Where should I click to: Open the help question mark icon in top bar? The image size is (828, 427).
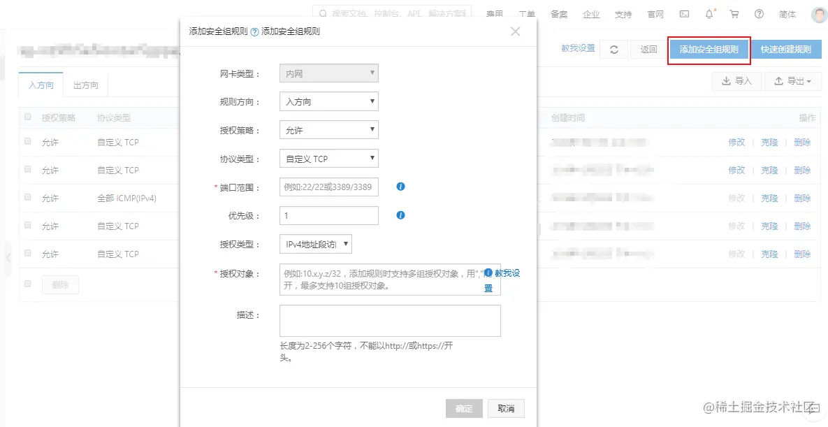coord(759,14)
